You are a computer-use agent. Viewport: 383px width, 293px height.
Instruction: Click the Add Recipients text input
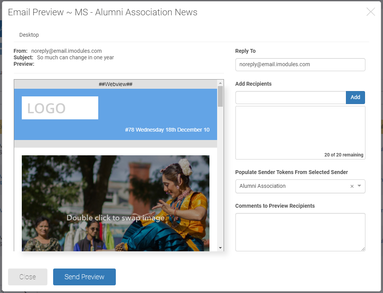290,98
